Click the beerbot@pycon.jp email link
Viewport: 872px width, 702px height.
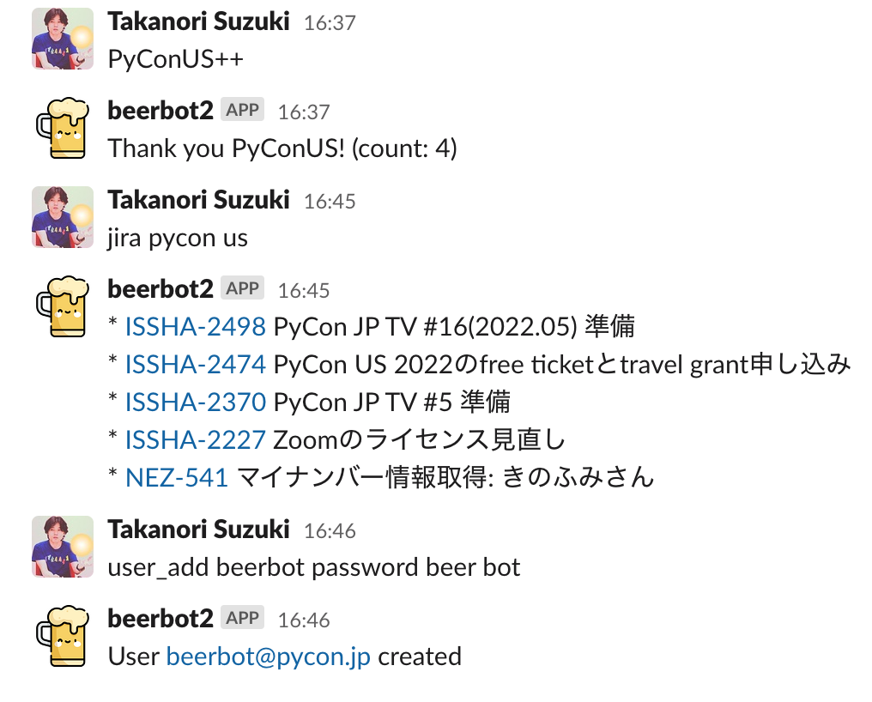click(269, 657)
